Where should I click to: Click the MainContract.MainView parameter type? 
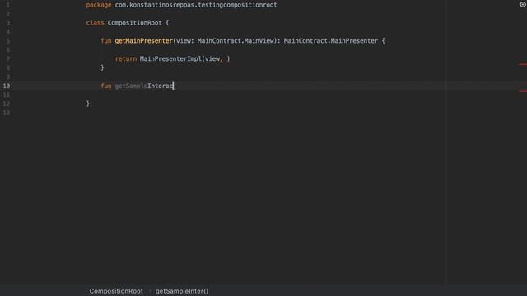pyautogui.click(x=236, y=41)
